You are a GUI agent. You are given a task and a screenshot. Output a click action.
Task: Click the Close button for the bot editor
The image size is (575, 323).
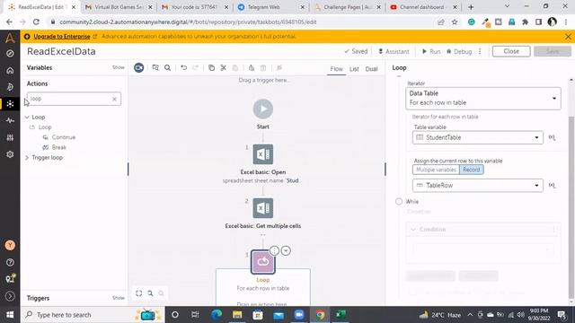point(511,51)
